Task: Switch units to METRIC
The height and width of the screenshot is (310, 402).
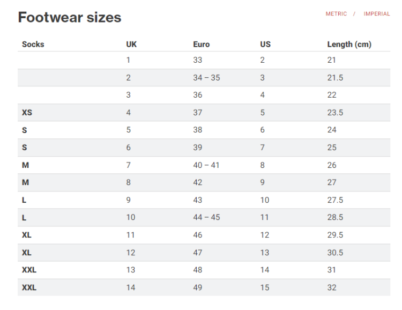Action: [336, 14]
